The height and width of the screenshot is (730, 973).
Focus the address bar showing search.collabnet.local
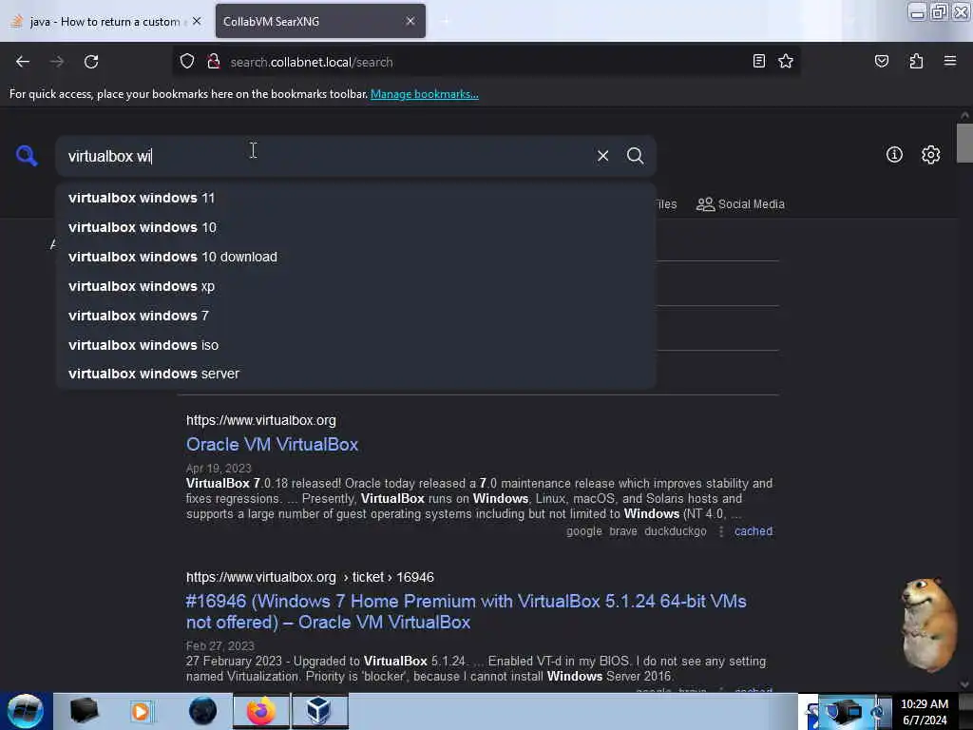point(484,62)
